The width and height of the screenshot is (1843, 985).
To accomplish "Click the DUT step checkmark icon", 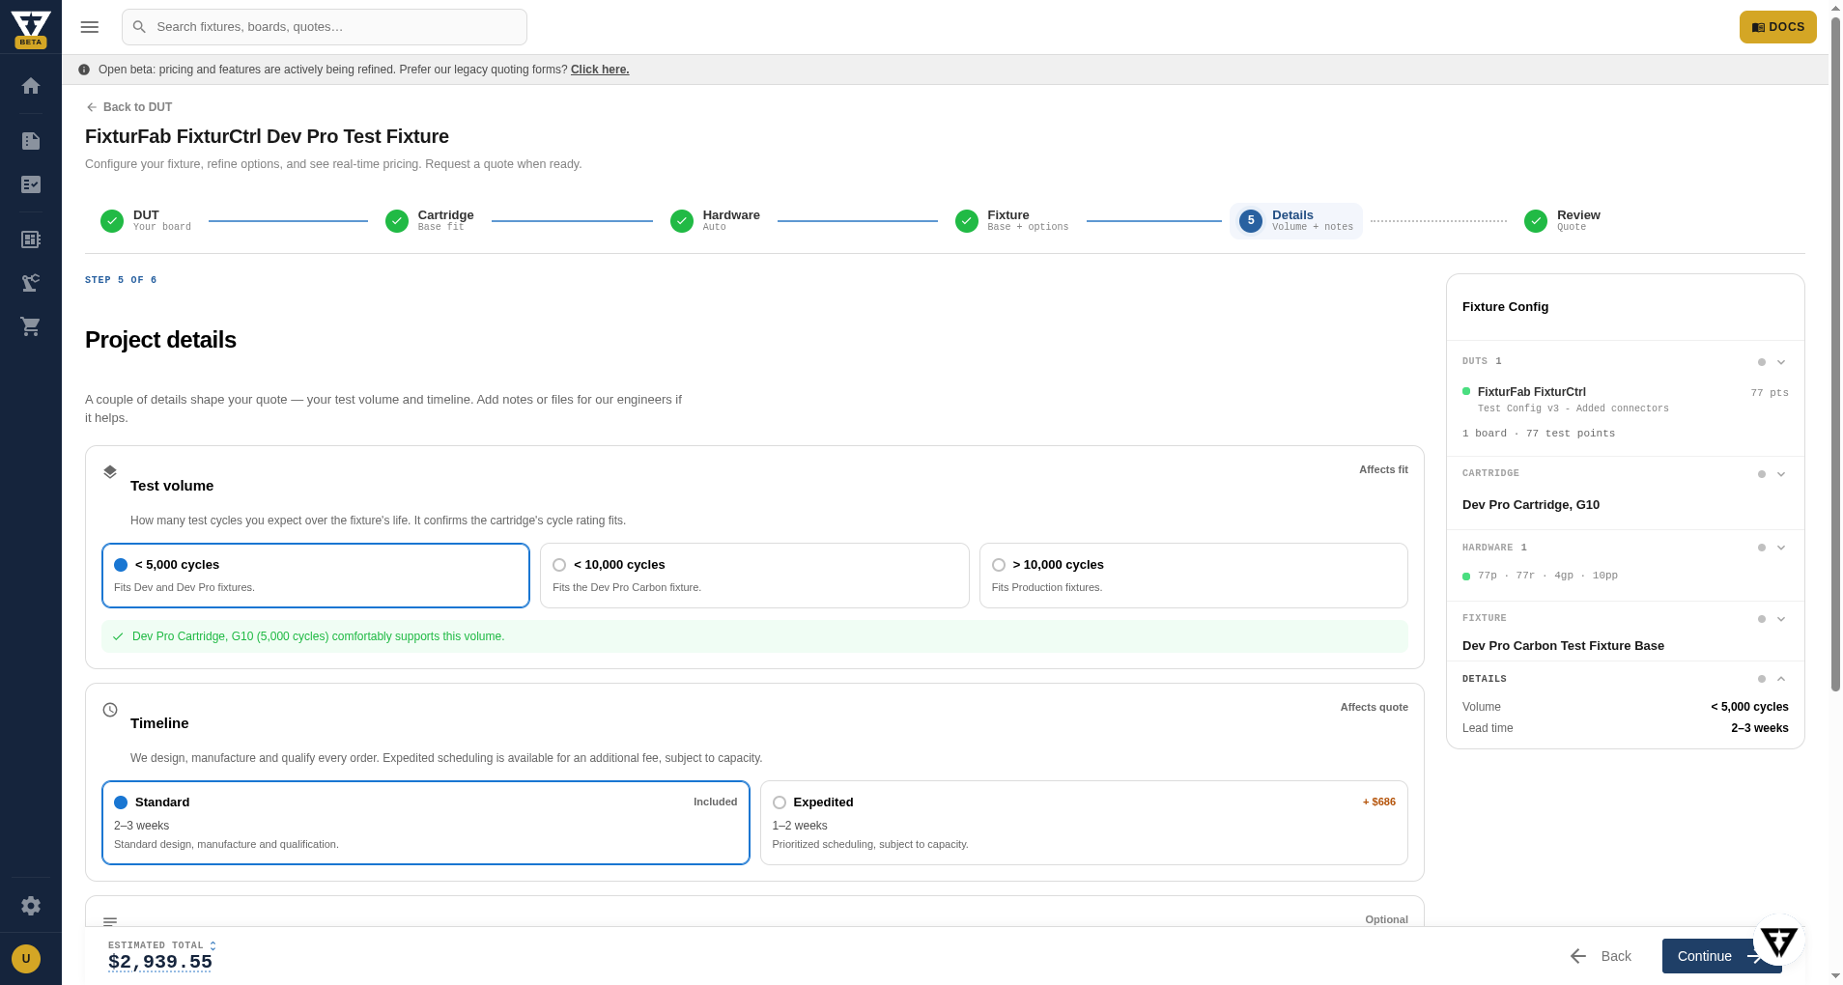I will 112,221.
